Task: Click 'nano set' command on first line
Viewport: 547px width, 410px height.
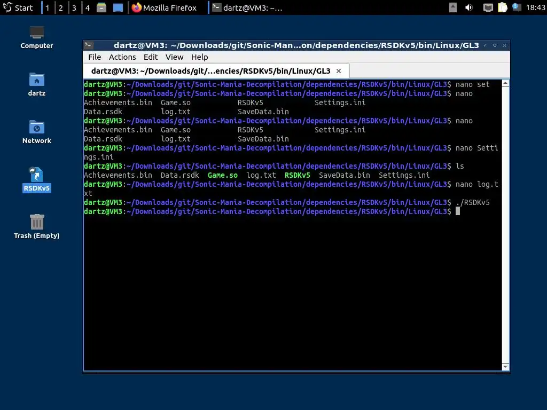Action: point(473,84)
